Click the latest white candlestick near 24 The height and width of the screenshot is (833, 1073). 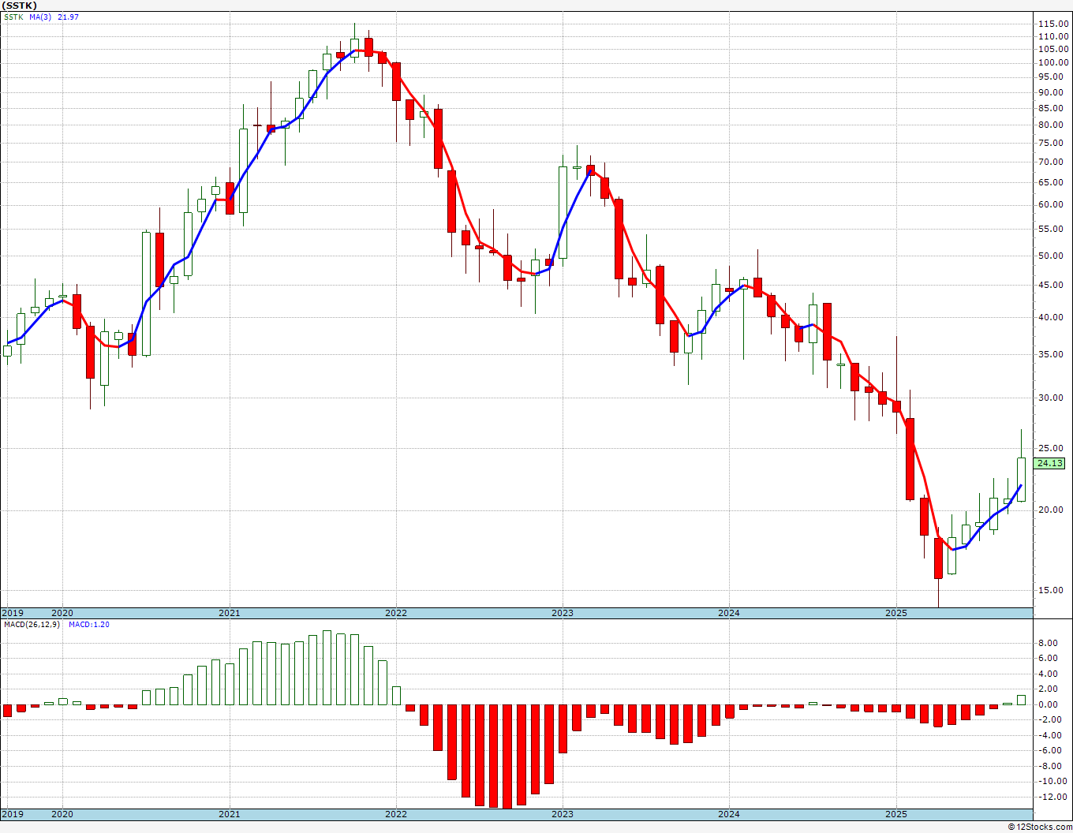(1021, 479)
